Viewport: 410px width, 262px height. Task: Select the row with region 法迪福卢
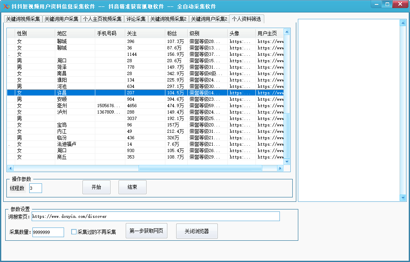pos(145,144)
